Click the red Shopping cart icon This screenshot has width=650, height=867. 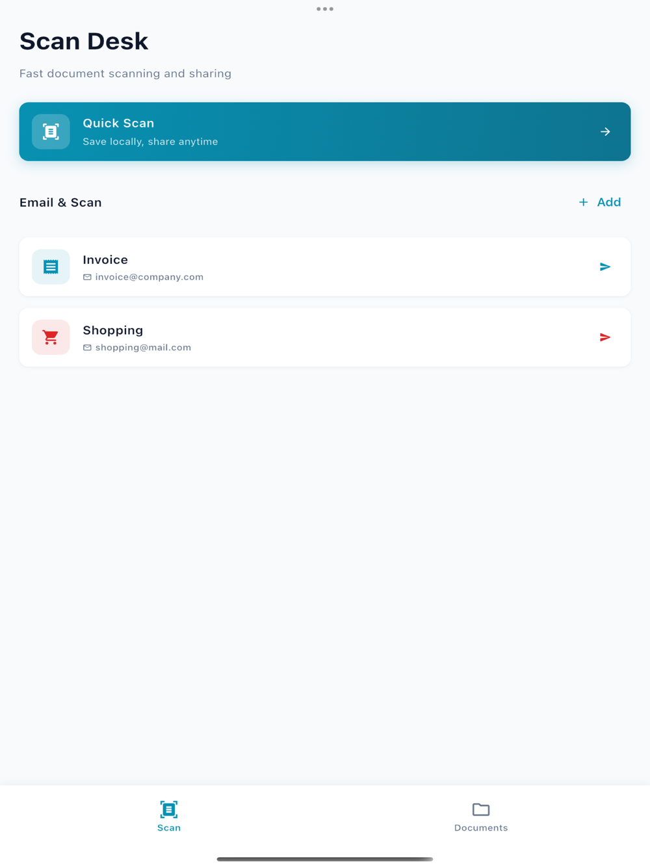point(51,337)
